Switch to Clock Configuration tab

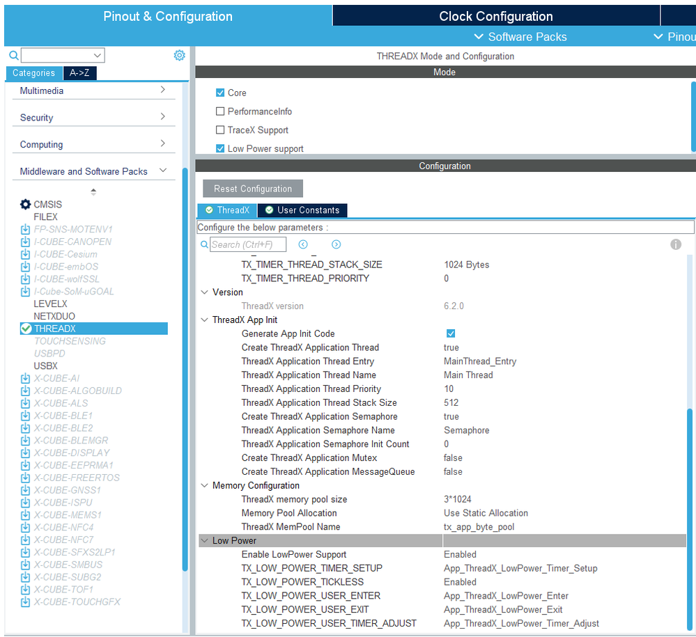[x=496, y=17]
